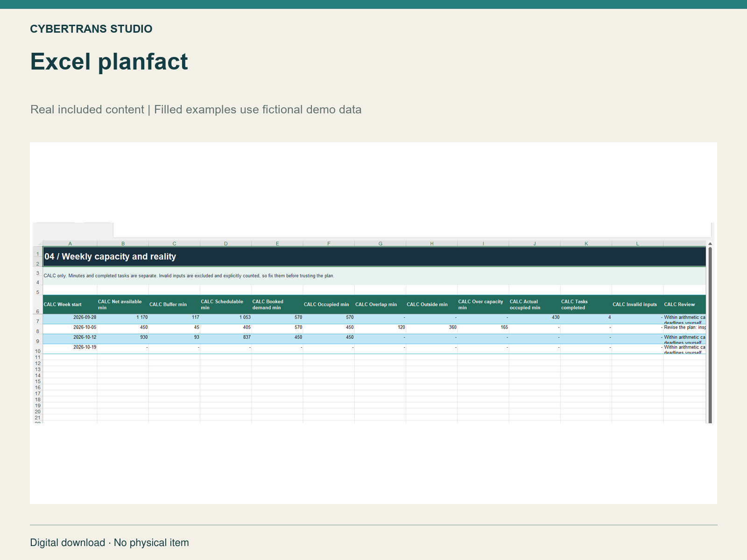Click the 'CALC Overlap min' header cell

pyautogui.click(x=381, y=305)
